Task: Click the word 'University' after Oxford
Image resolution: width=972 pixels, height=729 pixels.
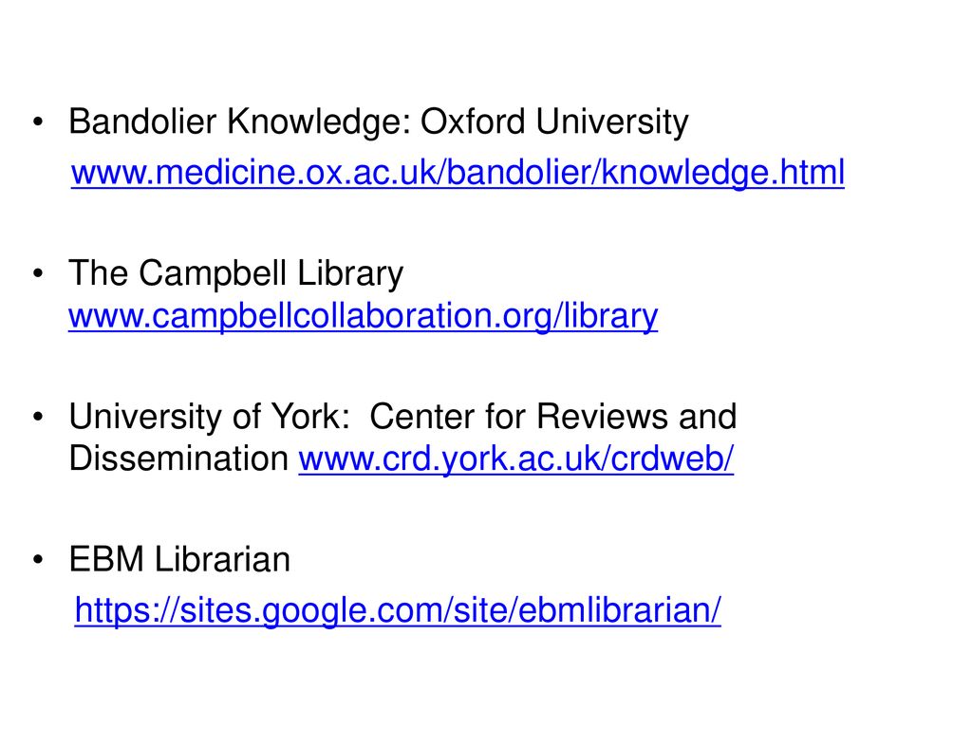Action: point(612,122)
